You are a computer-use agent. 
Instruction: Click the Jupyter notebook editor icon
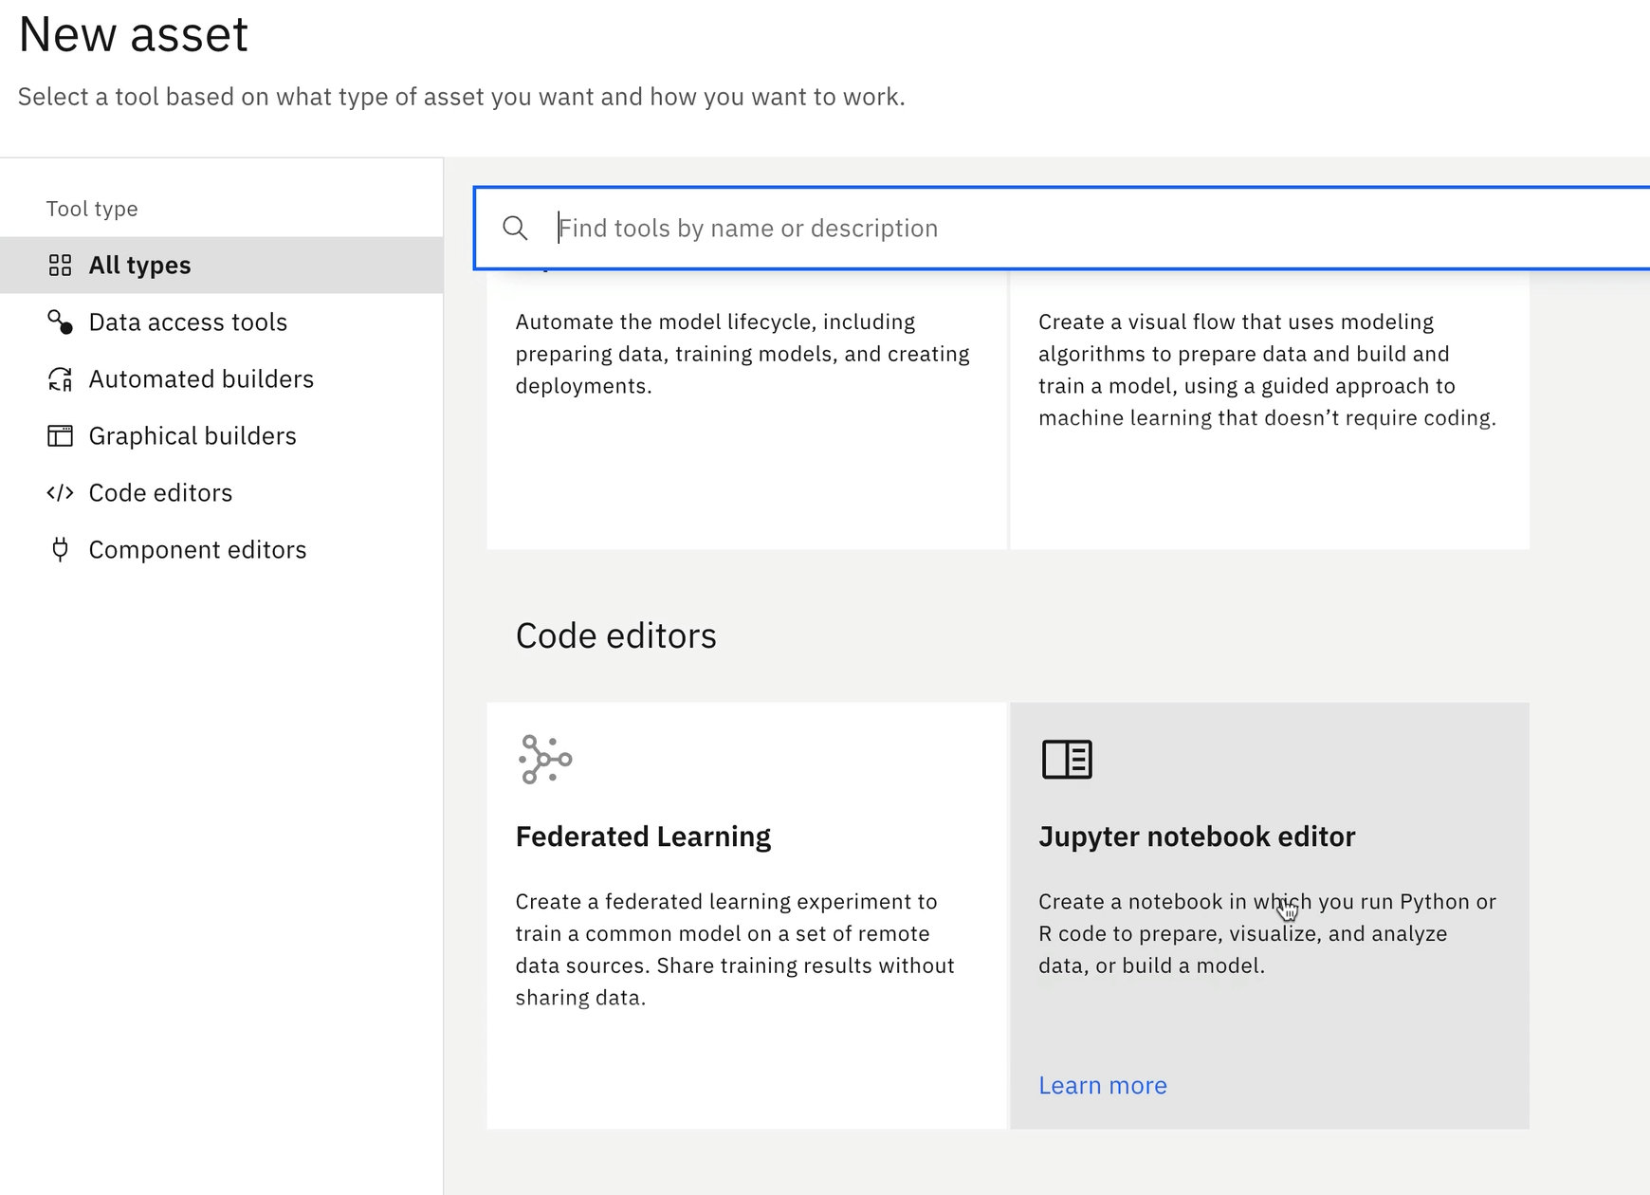(1067, 760)
